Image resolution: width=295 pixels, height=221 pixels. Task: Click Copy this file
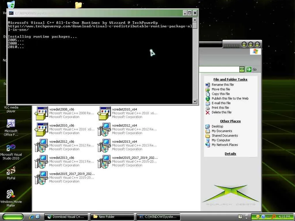pos(221,94)
